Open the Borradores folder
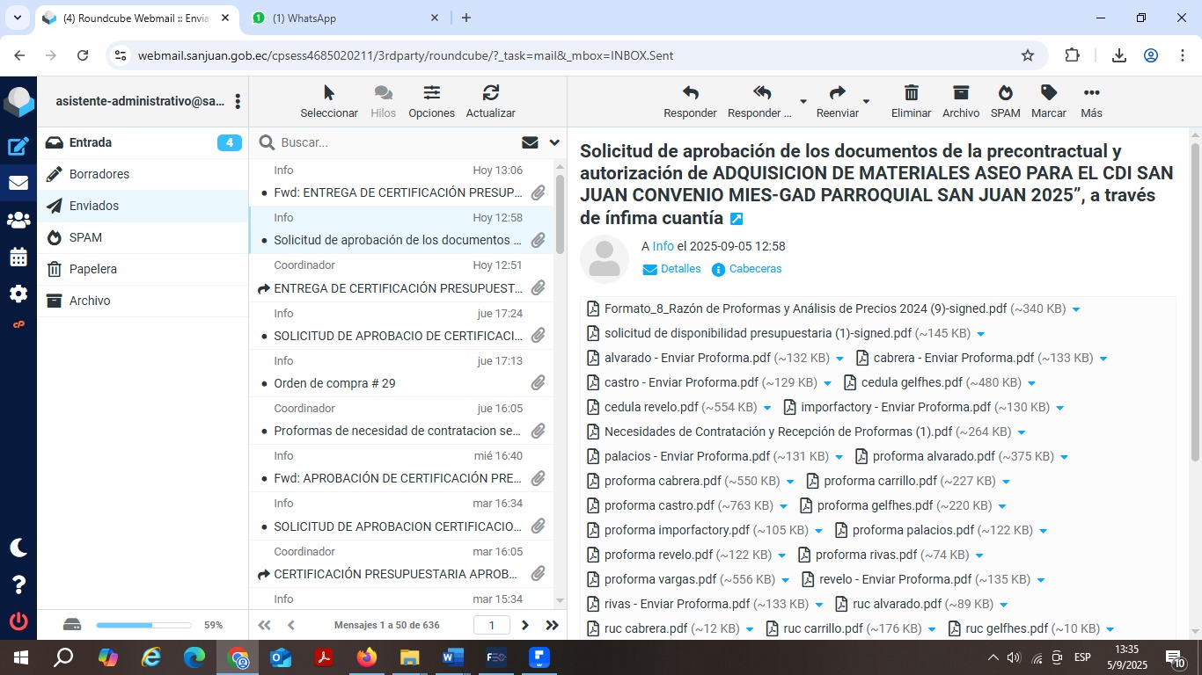The height and width of the screenshot is (675, 1202). (x=99, y=174)
